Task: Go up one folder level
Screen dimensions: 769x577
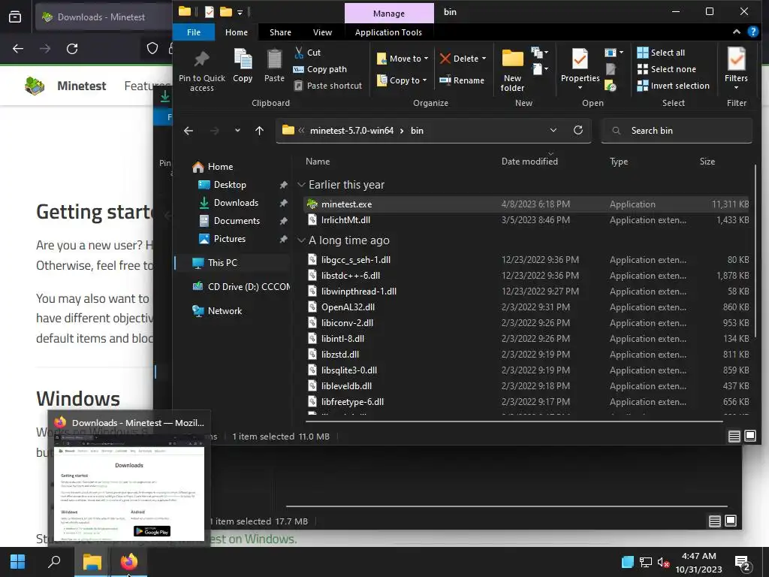Action: pos(259,131)
